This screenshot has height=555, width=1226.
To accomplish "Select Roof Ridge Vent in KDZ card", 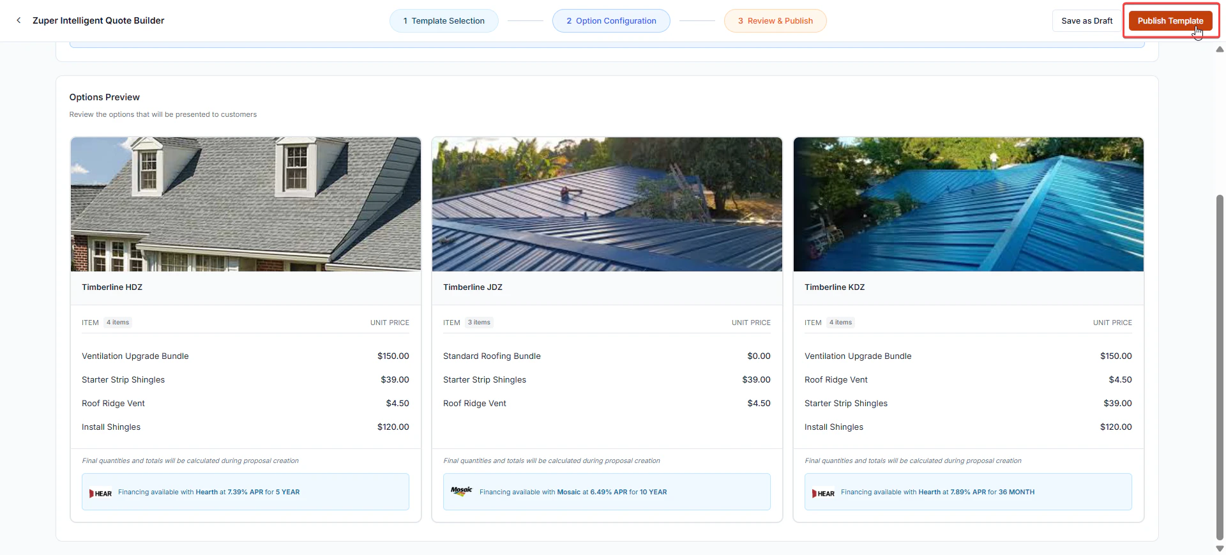I will coord(836,380).
